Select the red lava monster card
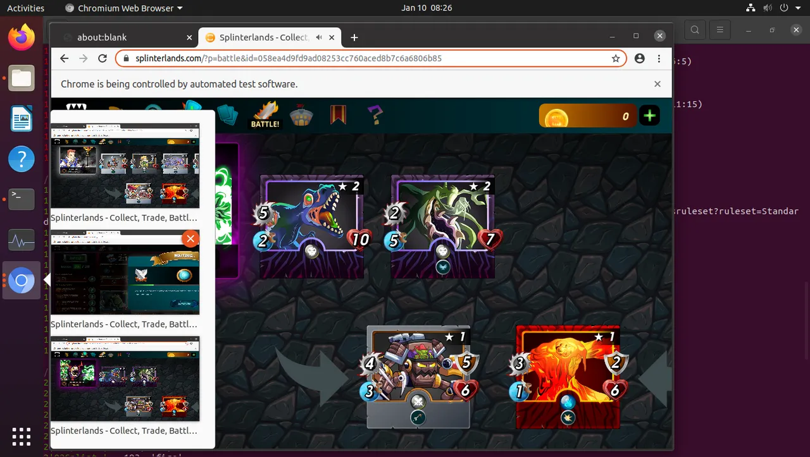 pos(568,377)
